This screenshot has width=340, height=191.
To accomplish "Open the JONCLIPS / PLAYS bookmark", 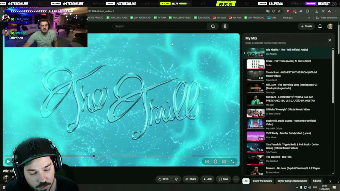I will click(x=117, y=18).
